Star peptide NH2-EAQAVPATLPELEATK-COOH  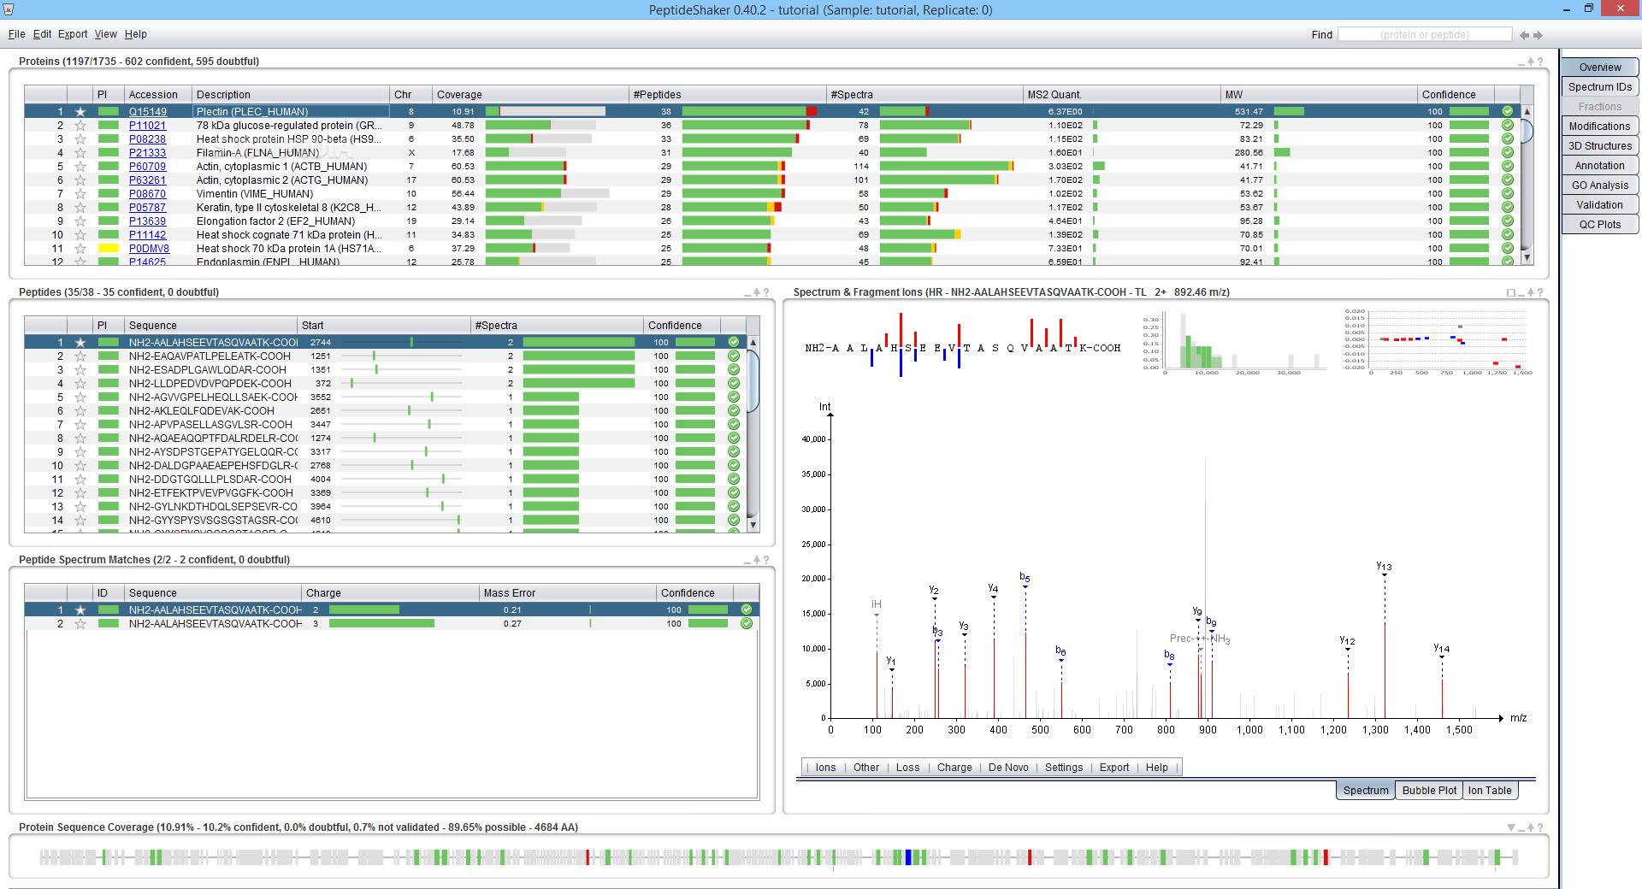pyautogui.click(x=80, y=356)
